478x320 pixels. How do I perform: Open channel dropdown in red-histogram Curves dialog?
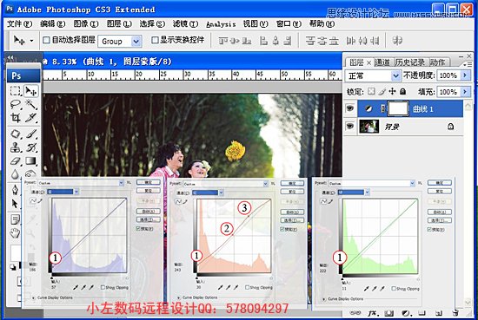tap(221, 193)
